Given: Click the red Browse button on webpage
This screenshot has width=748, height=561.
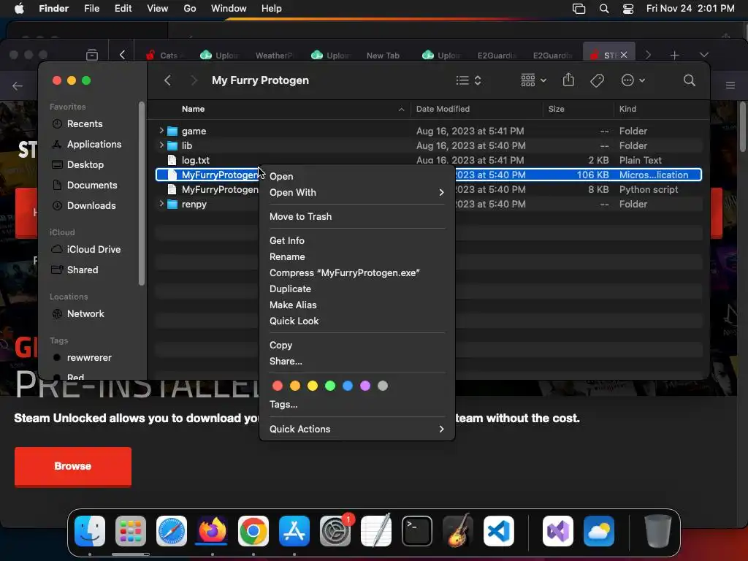Looking at the screenshot, I should click(73, 466).
